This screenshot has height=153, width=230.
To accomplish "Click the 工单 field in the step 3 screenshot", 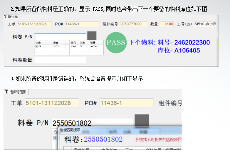I will coord(52,103).
